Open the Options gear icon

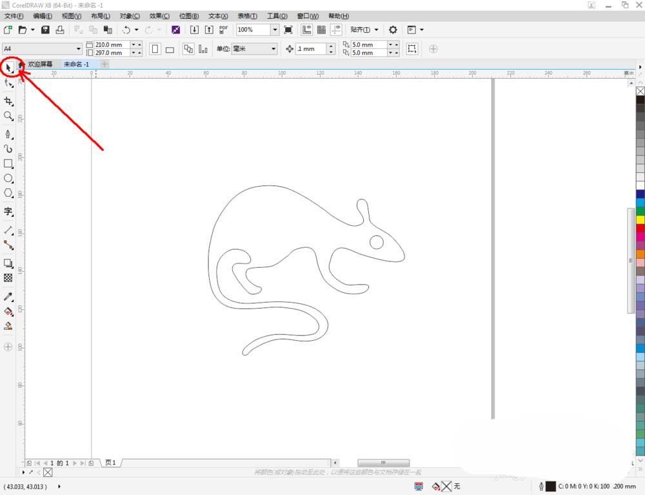(x=393, y=30)
